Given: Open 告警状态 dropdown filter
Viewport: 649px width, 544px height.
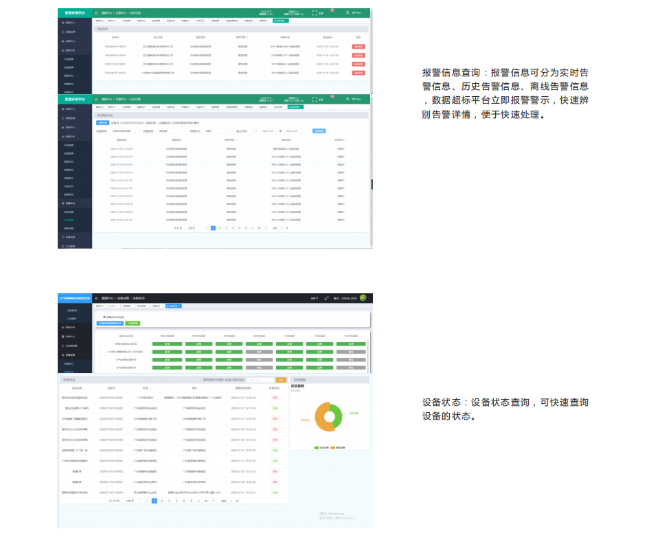Looking at the screenshot, I should (x=218, y=131).
